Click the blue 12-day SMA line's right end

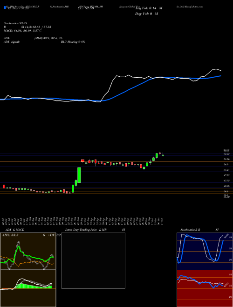click(221, 75)
